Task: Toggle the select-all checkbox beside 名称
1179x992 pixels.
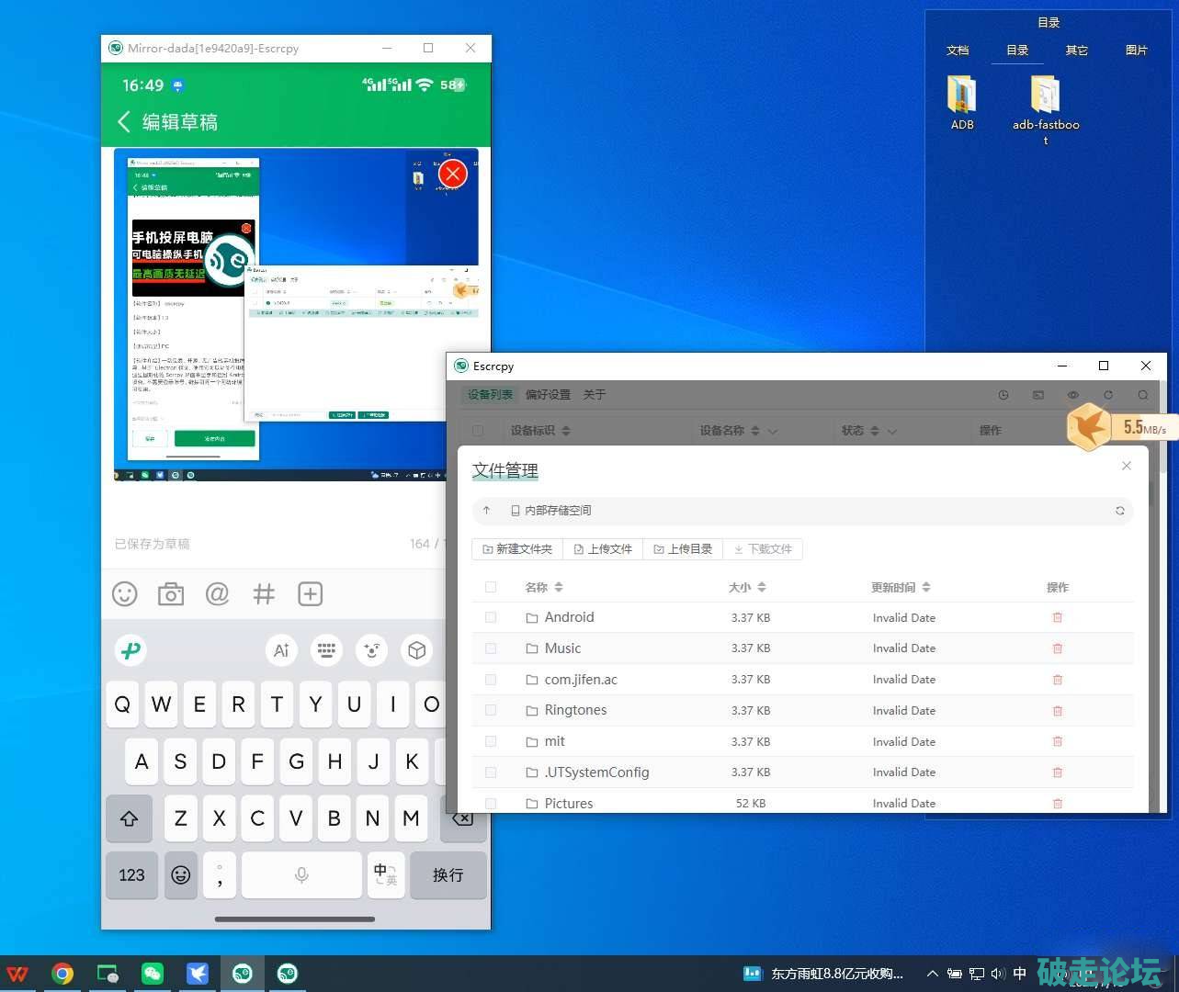Action: click(x=491, y=587)
